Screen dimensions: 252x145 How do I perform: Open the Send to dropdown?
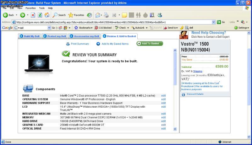171,28
